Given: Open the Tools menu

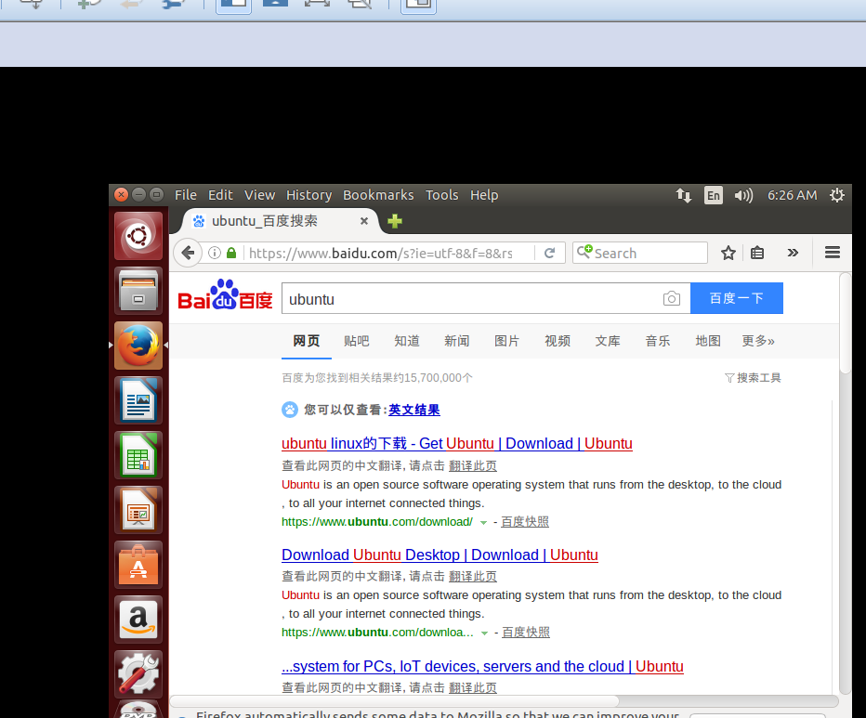Looking at the screenshot, I should [x=442, y=195].
